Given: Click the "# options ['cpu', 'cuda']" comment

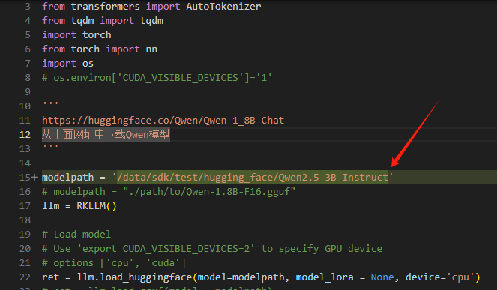Looking at the screenshot, I should 114,263.
